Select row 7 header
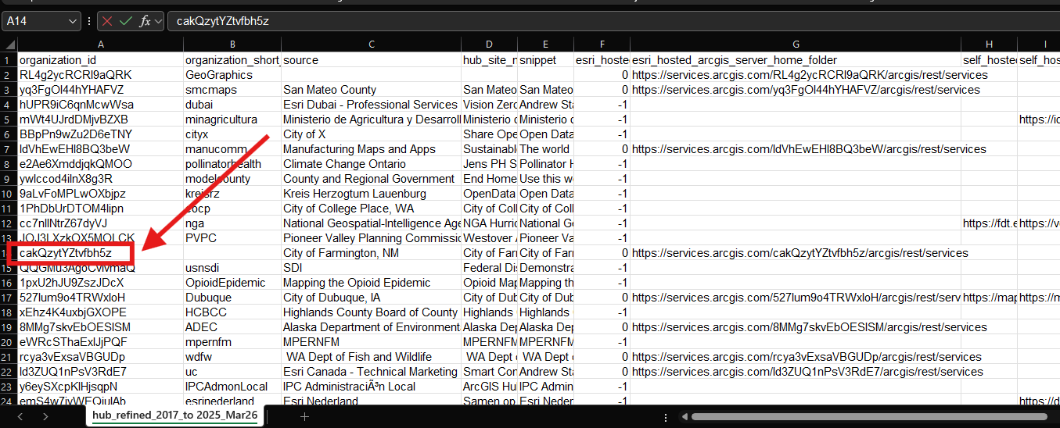The width and height of the screenshot is (1060, 428). click(x=9, y=149)
